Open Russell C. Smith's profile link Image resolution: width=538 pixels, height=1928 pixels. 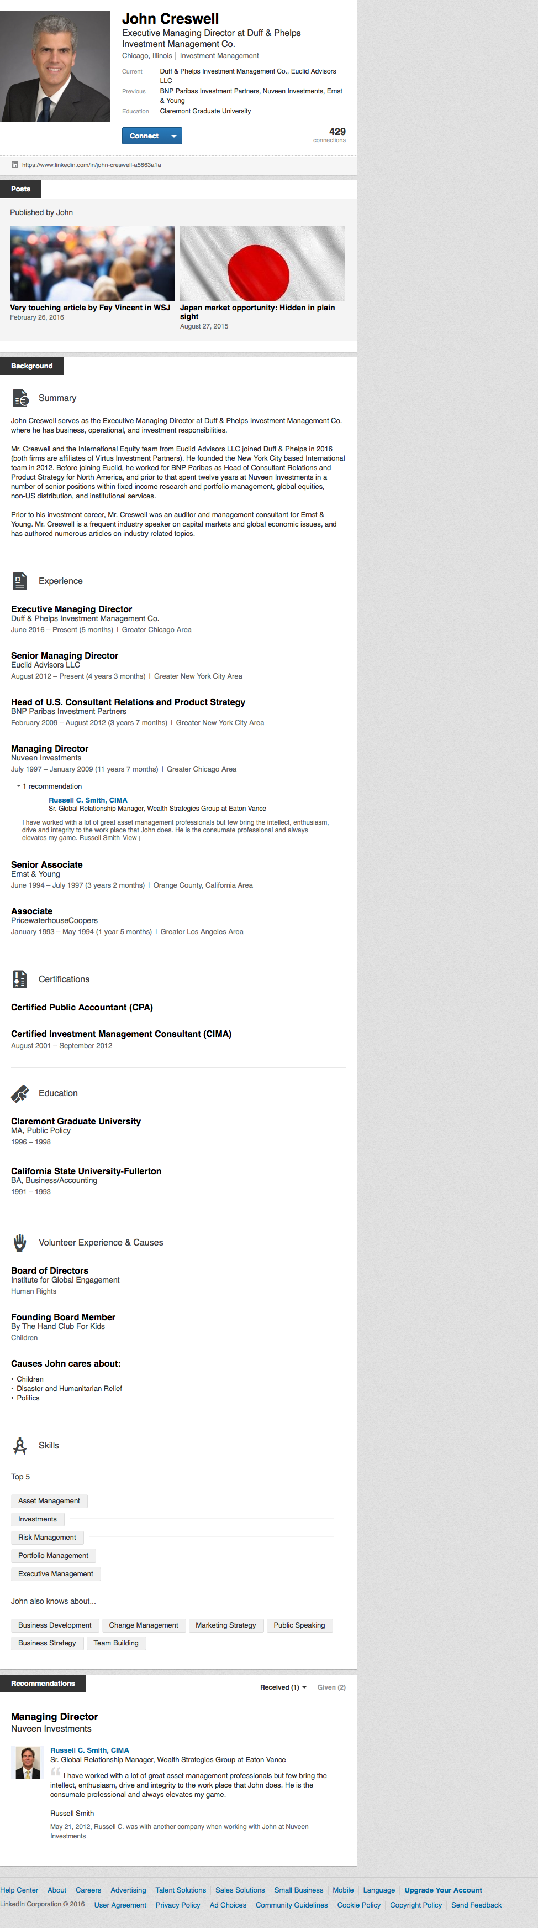[87, 799]
